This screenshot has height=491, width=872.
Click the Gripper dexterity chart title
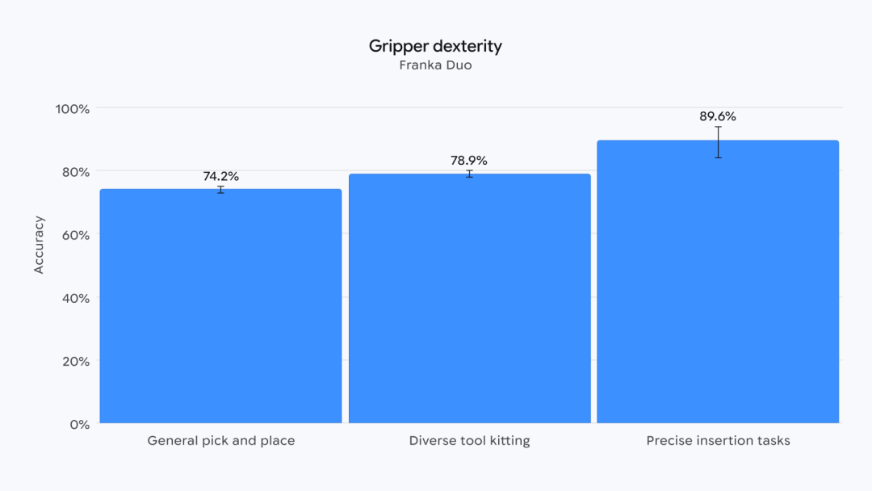coord(435,46)
